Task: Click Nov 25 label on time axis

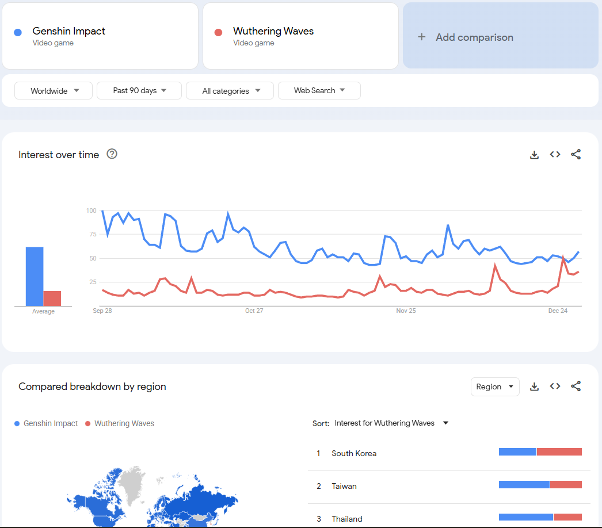Action: tap(406, 311)
